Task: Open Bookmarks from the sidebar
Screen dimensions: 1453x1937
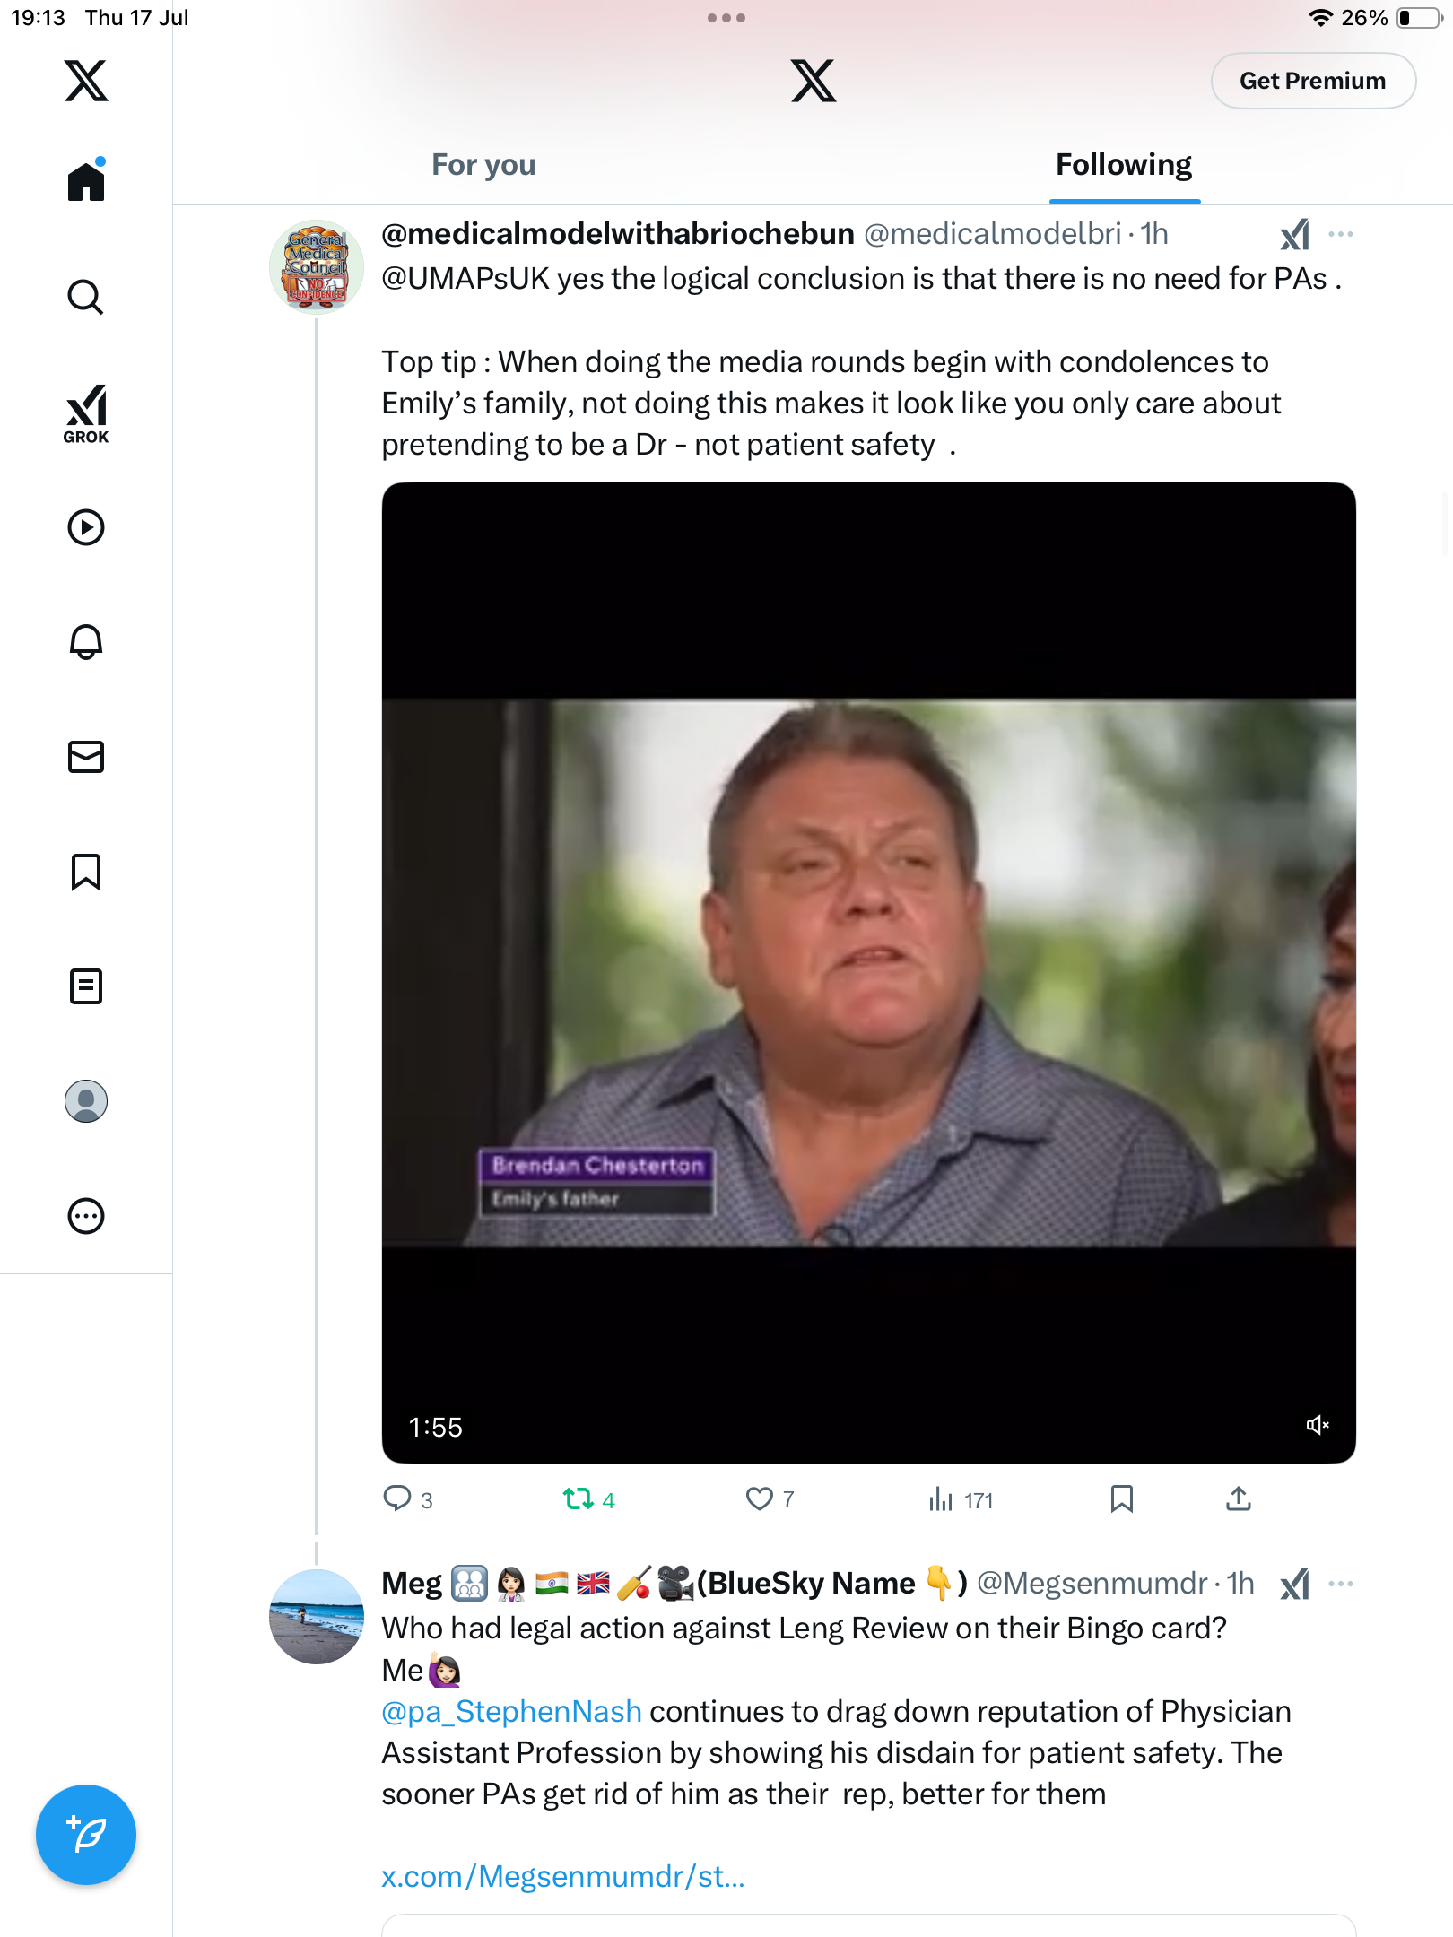Action: [86, 872]
